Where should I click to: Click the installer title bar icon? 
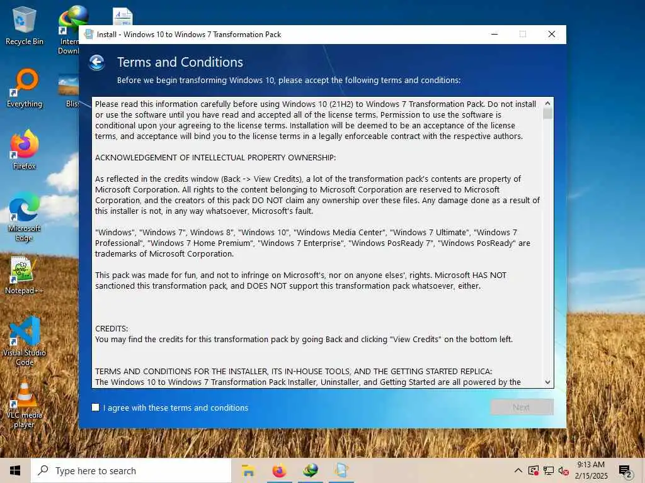pyautogui.click(x=88, y=35)
